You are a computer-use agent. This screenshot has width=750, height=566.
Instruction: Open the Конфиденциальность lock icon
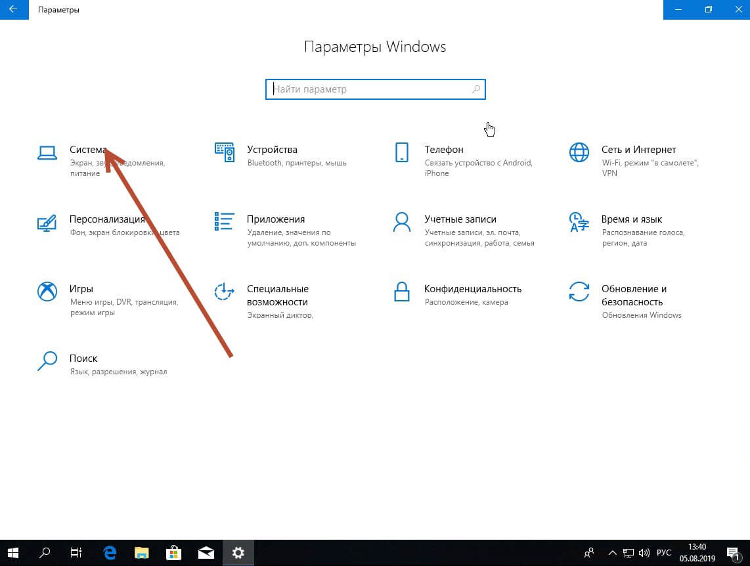pyautogui.click(x=402, y=292)
